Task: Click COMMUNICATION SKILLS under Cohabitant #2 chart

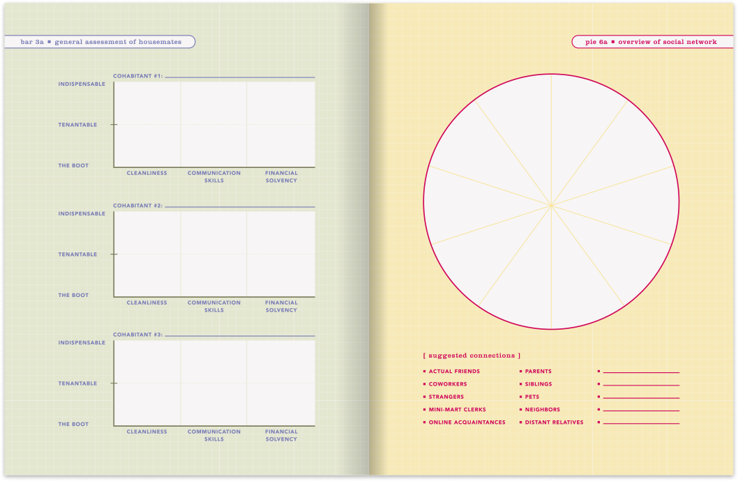Action: click(214, 307)
